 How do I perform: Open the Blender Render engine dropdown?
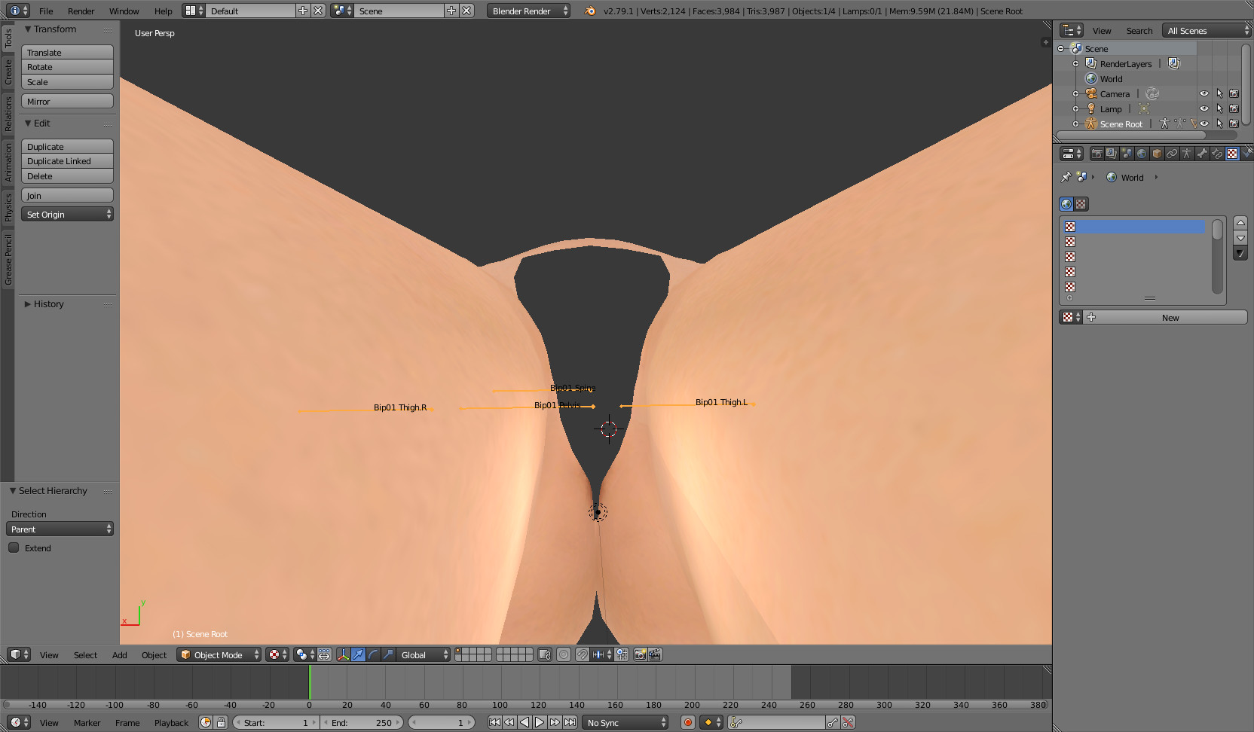pos(528,11)
